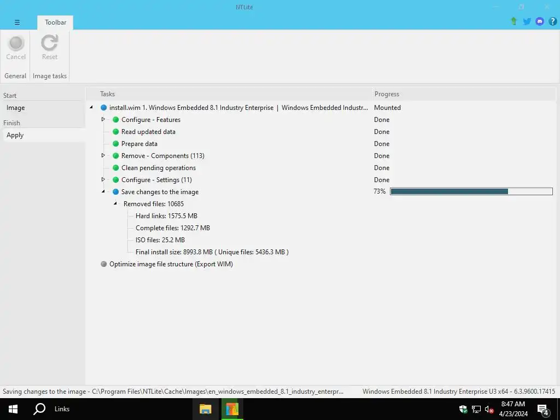The width and height of the screenshot is (560, 420).
Task: Click the Saving changes status bar message
Action: pos(173,392)
